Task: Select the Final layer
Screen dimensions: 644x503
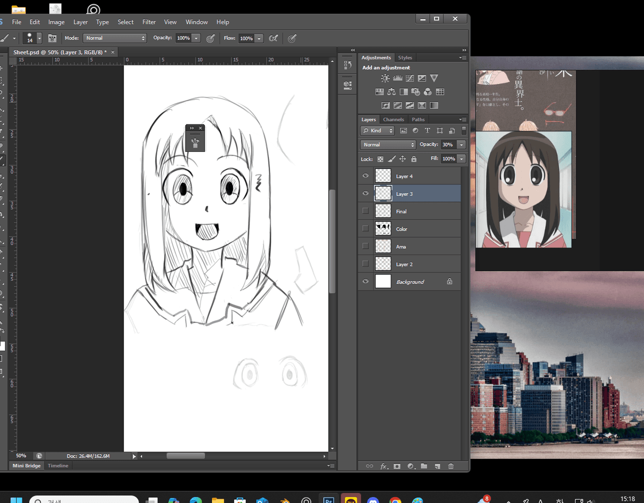Action: point(401,211)
